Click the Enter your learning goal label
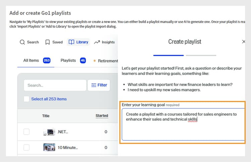This screenshot has width=251, height=162. click(x=143, y=105)
